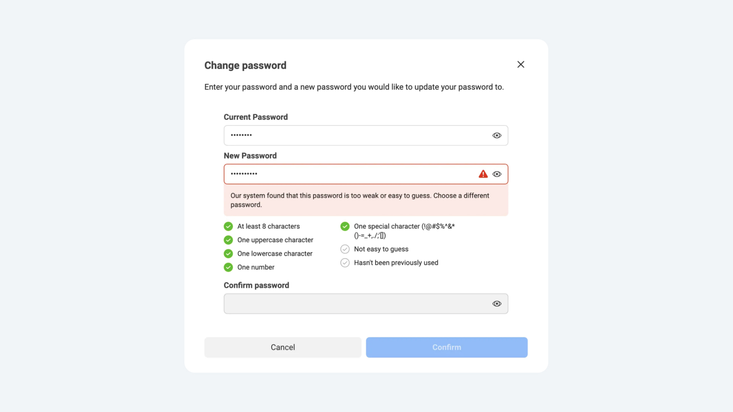Click the 'Change password' dialog title
The width and height of the screenshot is (733, 412).
point(245,65)
